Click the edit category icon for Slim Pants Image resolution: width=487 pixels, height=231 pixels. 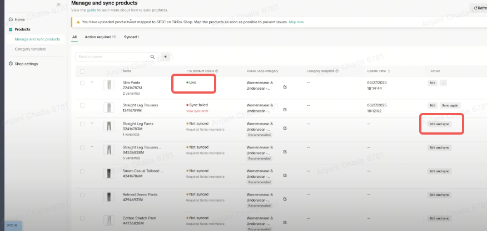tap(285, 87)
